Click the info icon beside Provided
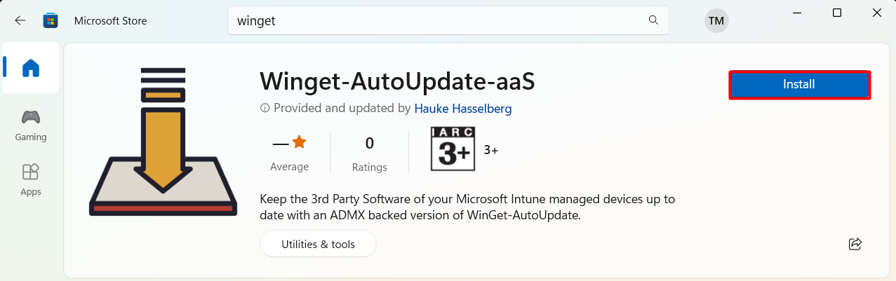896x281 pixels. click(x=265, y=109)
